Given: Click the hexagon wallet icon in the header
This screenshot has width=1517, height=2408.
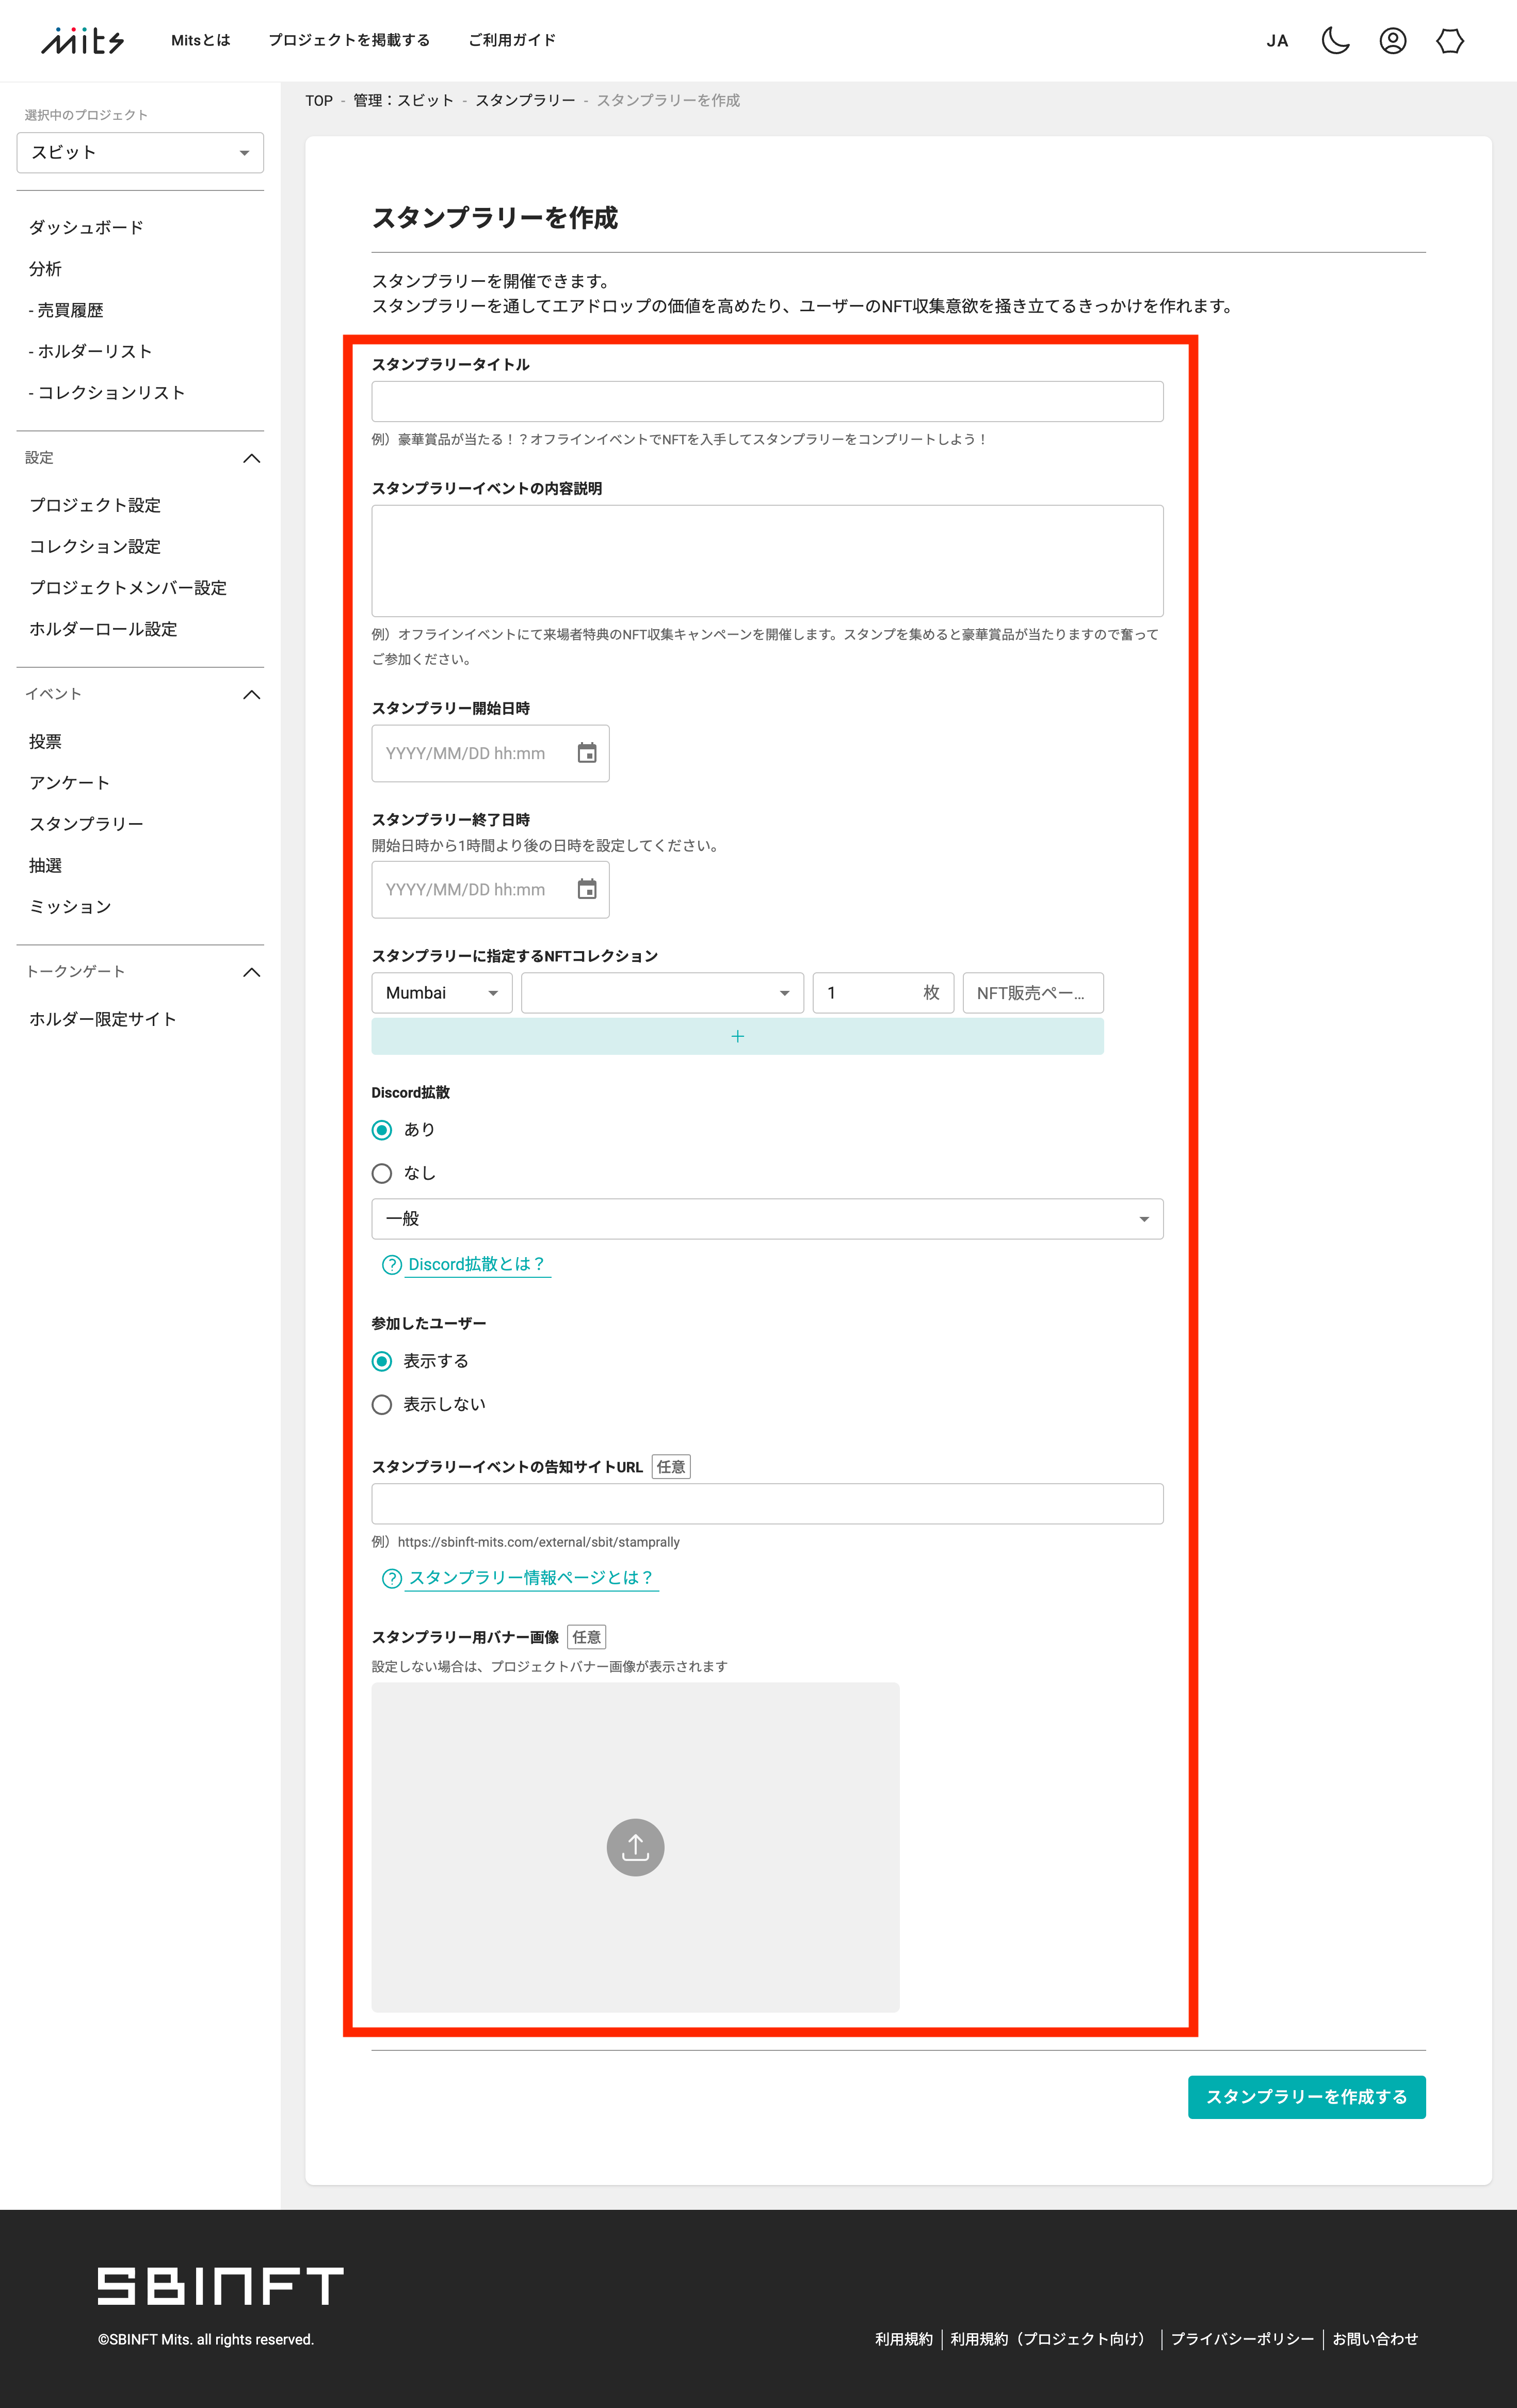Looking at the screenshot, I should point(1449,41).
